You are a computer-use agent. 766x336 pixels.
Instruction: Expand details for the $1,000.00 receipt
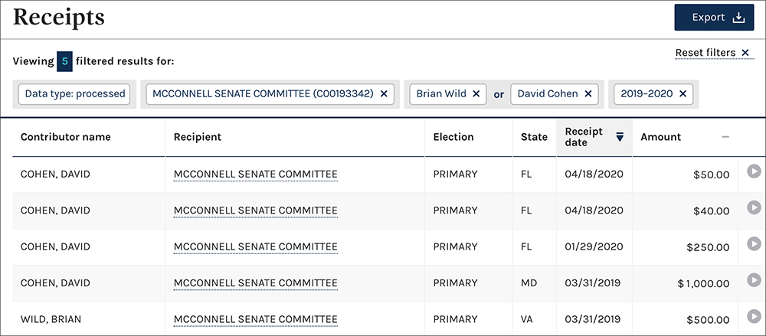(x=754, y=281)
